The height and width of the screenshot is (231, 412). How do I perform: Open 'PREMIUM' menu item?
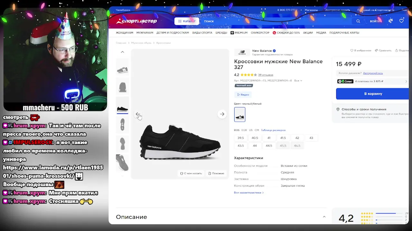239,33
